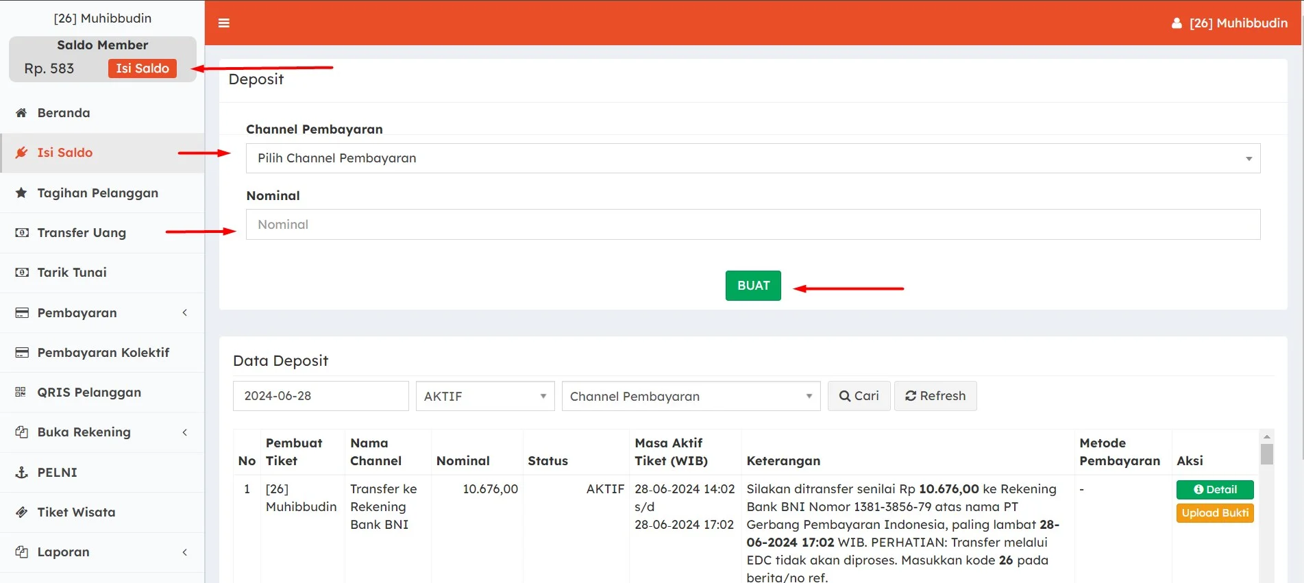
Task: Open Channel Pembayaran filter in Data Deposit
Action: (690, 396)
